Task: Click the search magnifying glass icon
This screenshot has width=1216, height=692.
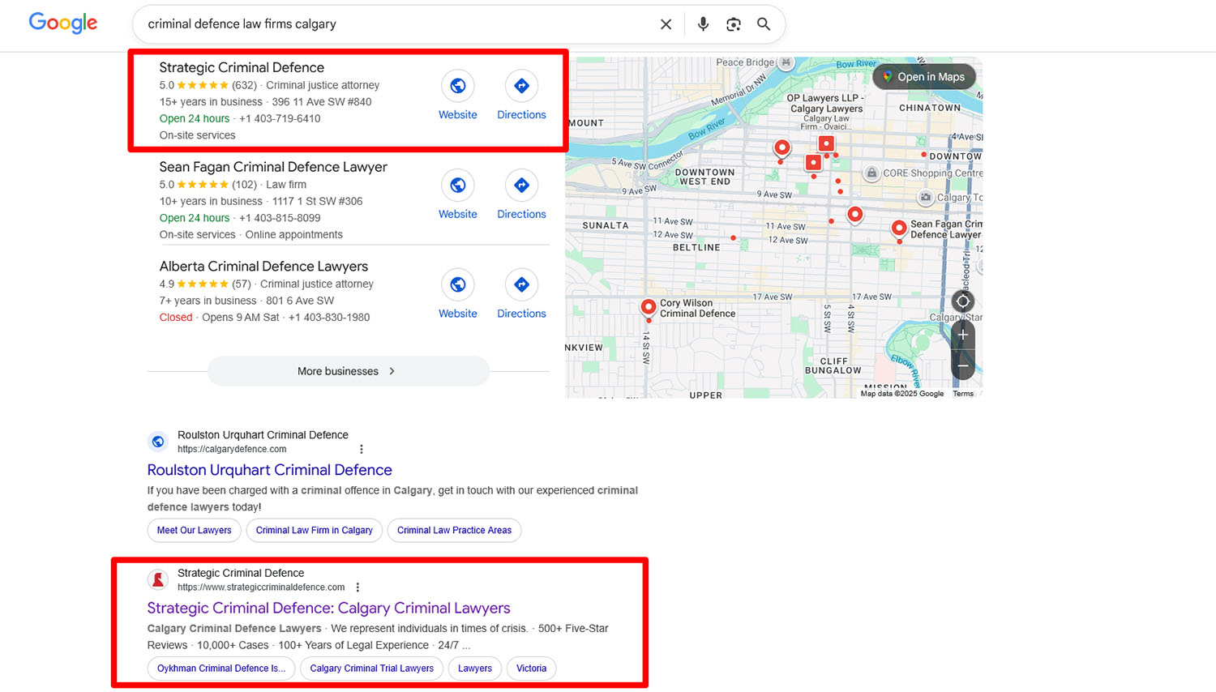Action: tap(763, 24)
